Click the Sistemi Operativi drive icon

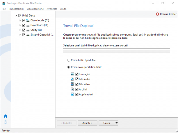[x=28, y=35]
